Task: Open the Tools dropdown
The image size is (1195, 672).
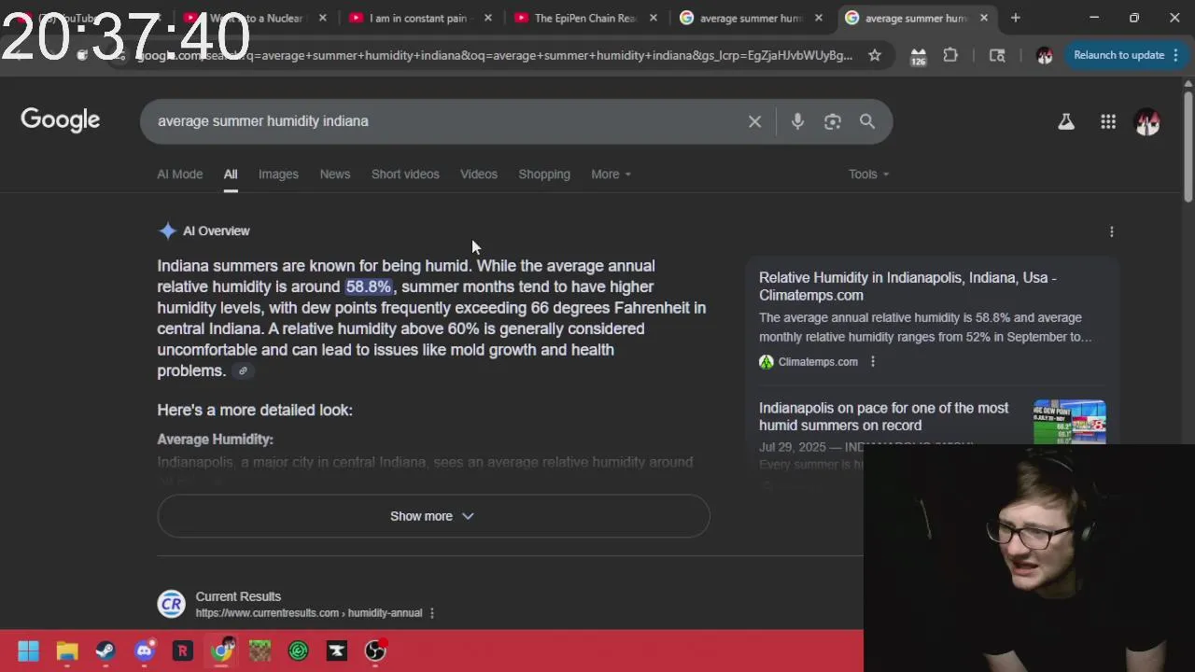Action: coord(868,175)
